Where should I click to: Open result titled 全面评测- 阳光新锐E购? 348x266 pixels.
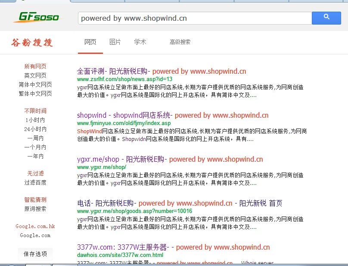click(x=162, y=71)
